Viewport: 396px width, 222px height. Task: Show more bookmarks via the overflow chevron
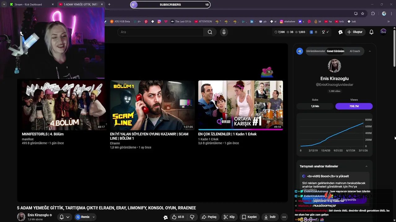(389, 22)
